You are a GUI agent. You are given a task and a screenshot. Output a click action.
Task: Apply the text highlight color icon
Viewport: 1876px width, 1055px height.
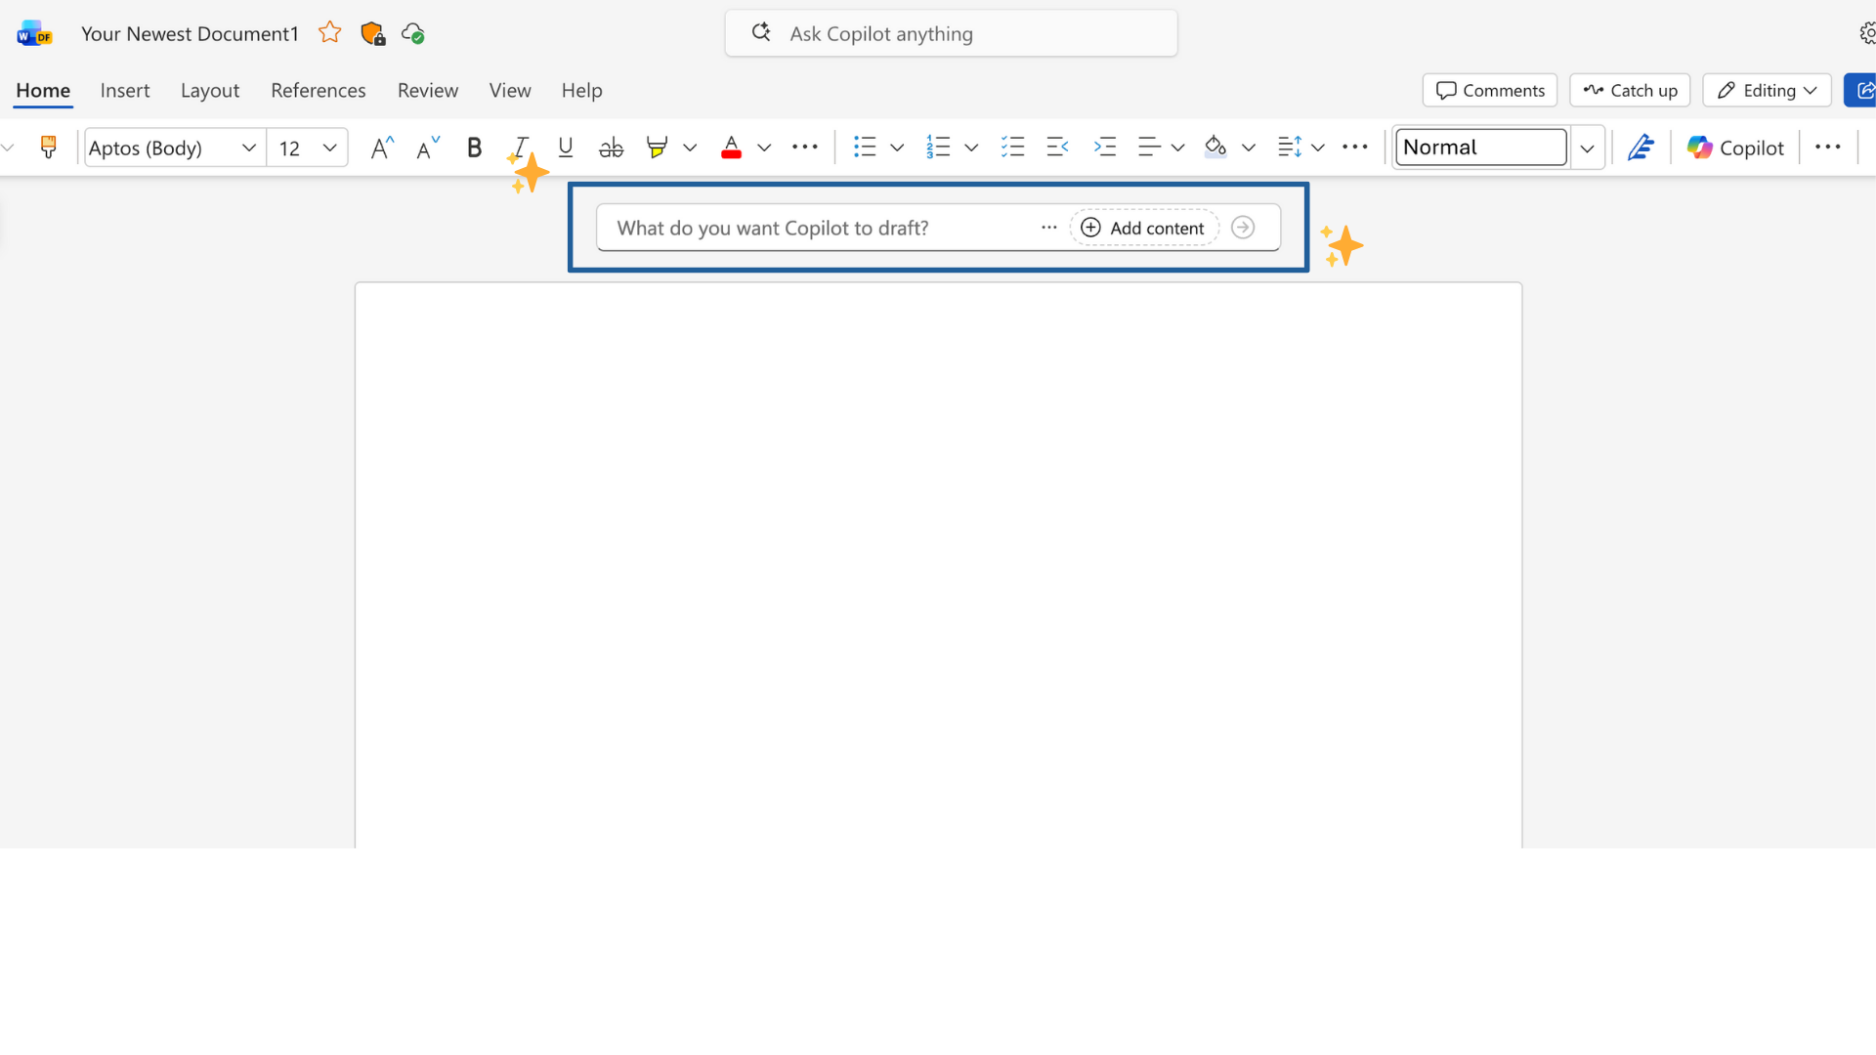click(657, 148)
